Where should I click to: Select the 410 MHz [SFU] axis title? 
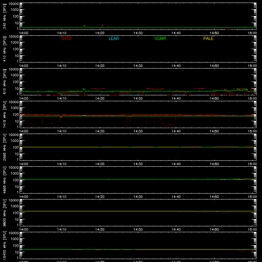click(x=4, y=49)
